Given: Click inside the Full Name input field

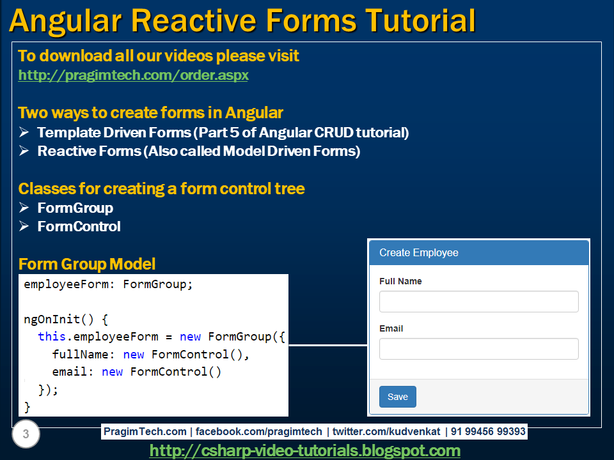Looking at the screenshot, I should click(x=478, y=301).
